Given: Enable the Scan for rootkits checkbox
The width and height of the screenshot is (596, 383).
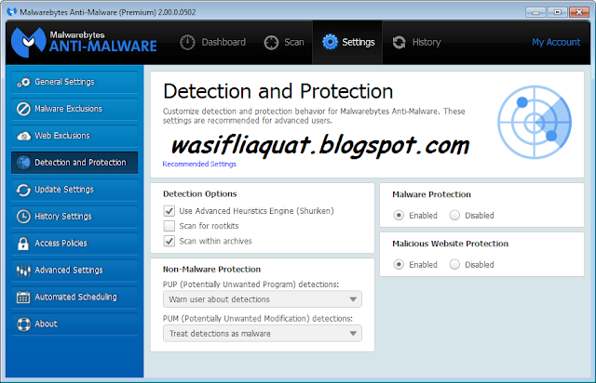Looking at the screenshot, I should [169, 226].
